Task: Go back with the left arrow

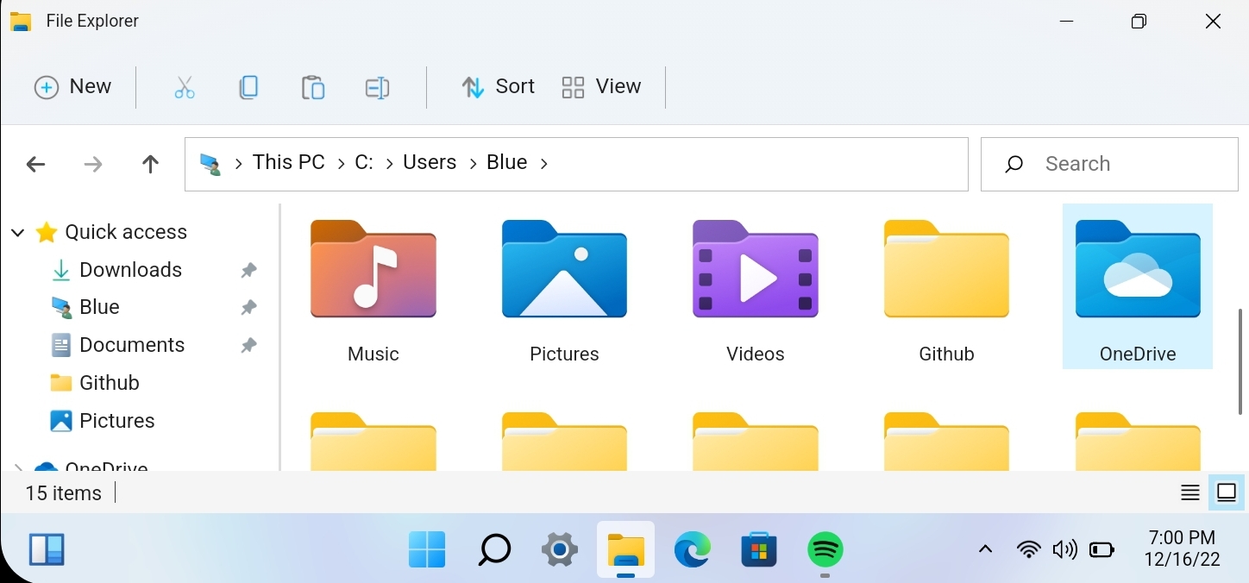Action: click(x=35, y=164)
